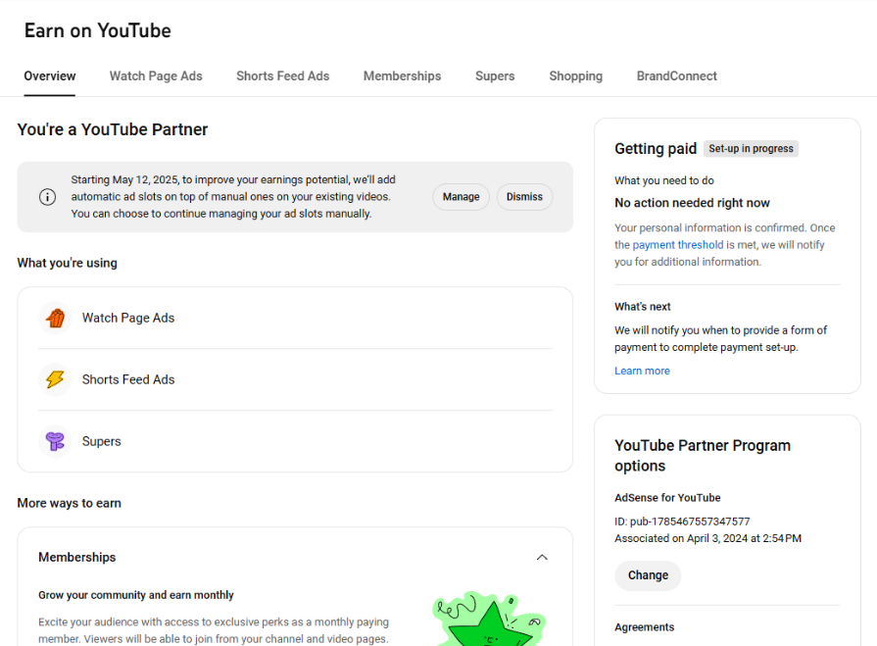The height and width of the screenshot is (646, 877).
Task: Switch to the Overview tab
Action: click(50, 76)
